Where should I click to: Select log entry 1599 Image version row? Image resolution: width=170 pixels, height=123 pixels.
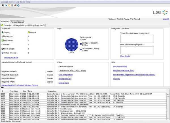pyautogui.click(x=84, y=113)
